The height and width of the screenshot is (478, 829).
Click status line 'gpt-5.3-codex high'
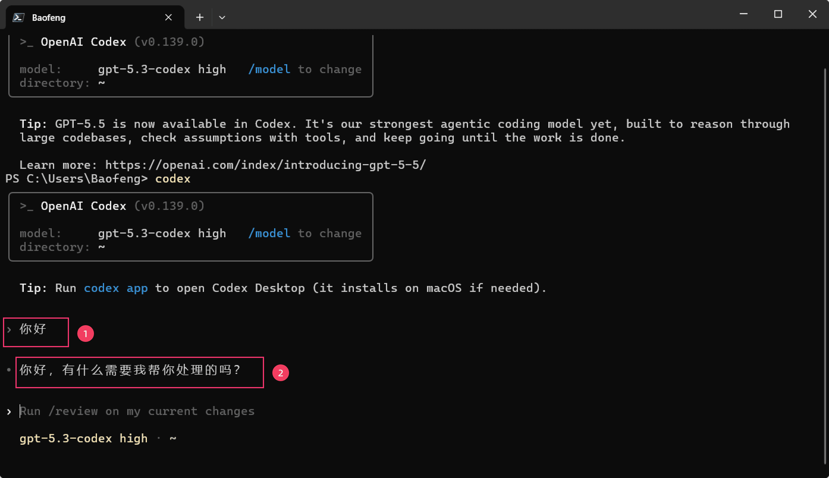click(83, 438)
